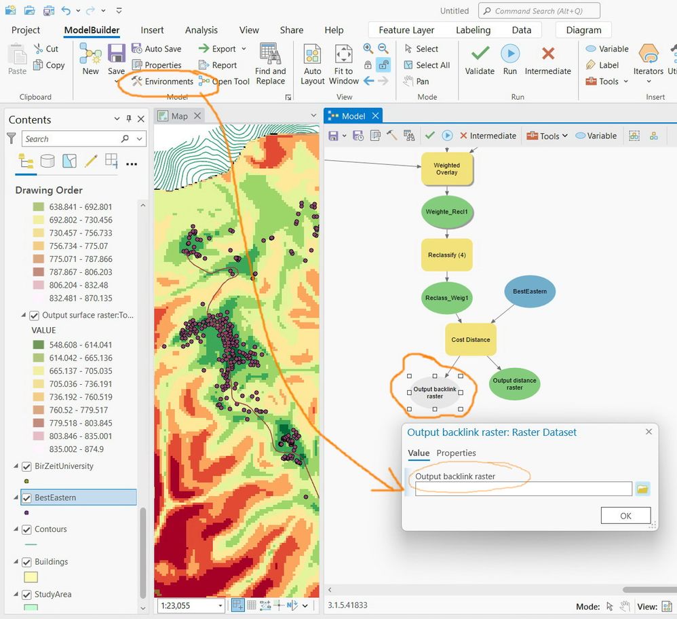677x619 pixels.
Task: Click Select All in Mode group
Action: point(427,65)
